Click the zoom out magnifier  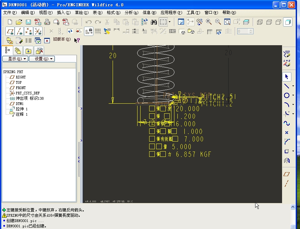[x=218, y=22]
